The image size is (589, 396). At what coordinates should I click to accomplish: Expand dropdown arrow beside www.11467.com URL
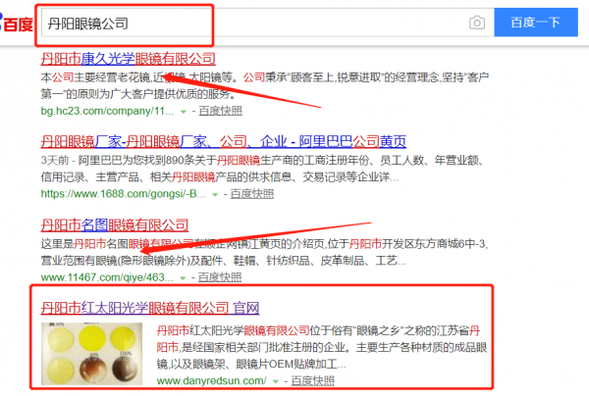point(183,278)
